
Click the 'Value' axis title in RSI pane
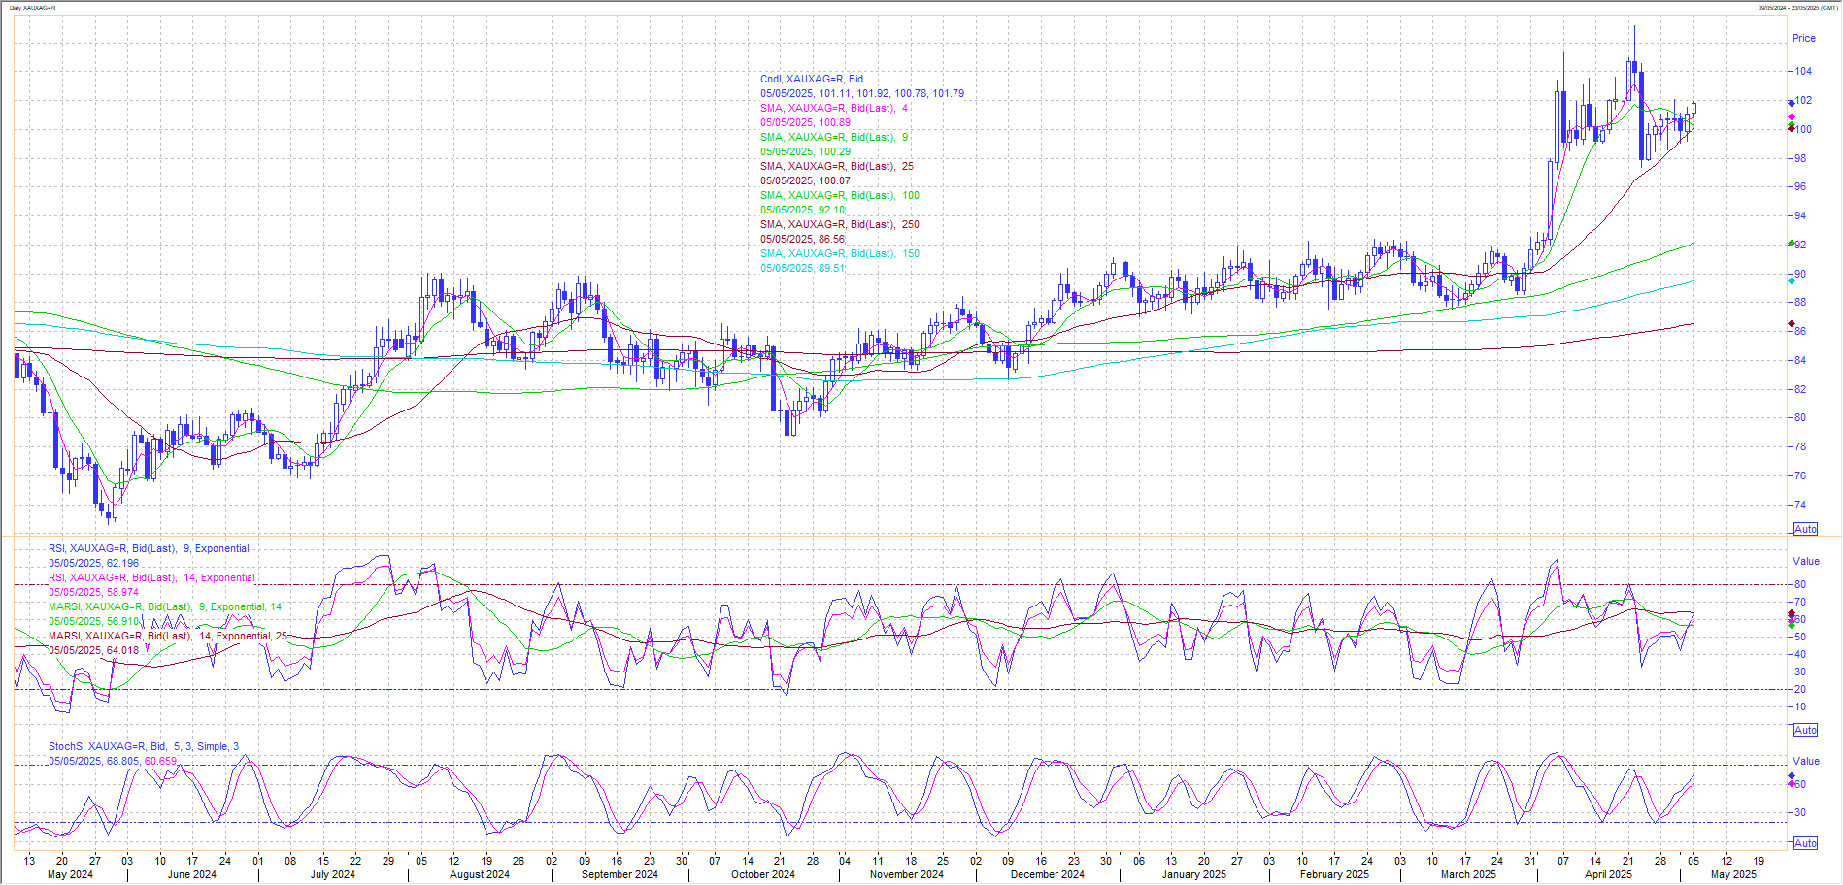pyautogui.click(x=1806, y=561)
